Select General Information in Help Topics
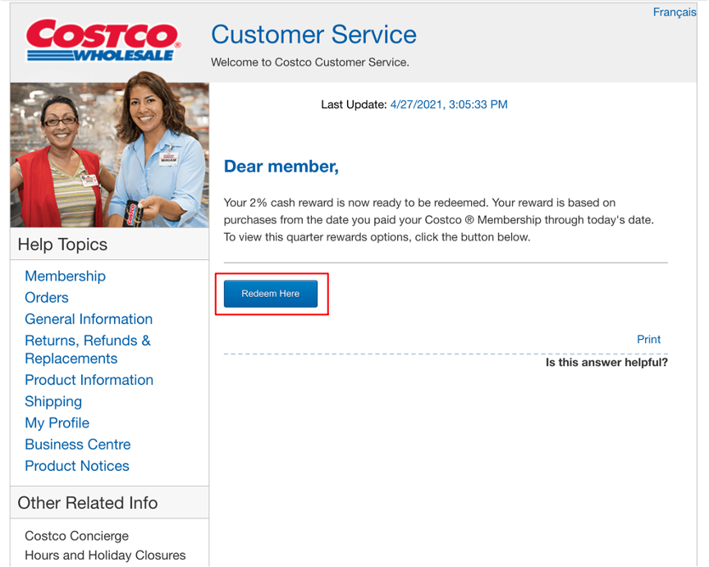 pyautogui.click(x=89, y=319)
